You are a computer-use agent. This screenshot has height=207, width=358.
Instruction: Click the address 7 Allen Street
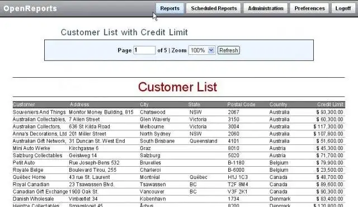(x=84, y=119)
